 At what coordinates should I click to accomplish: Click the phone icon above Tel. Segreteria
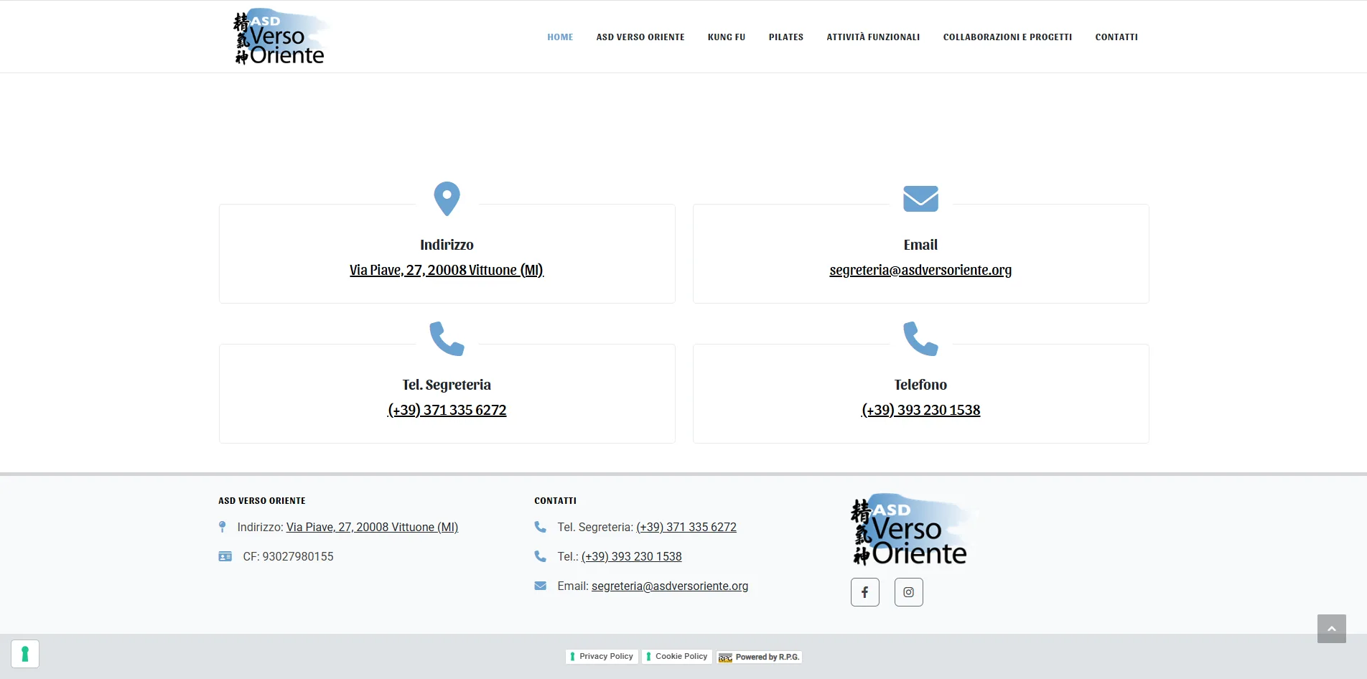point(447,339)
